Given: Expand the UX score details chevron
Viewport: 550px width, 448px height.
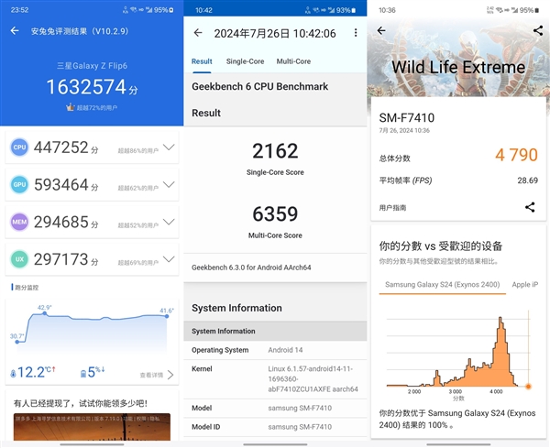Looking at the screenshot, I should 169,260.
